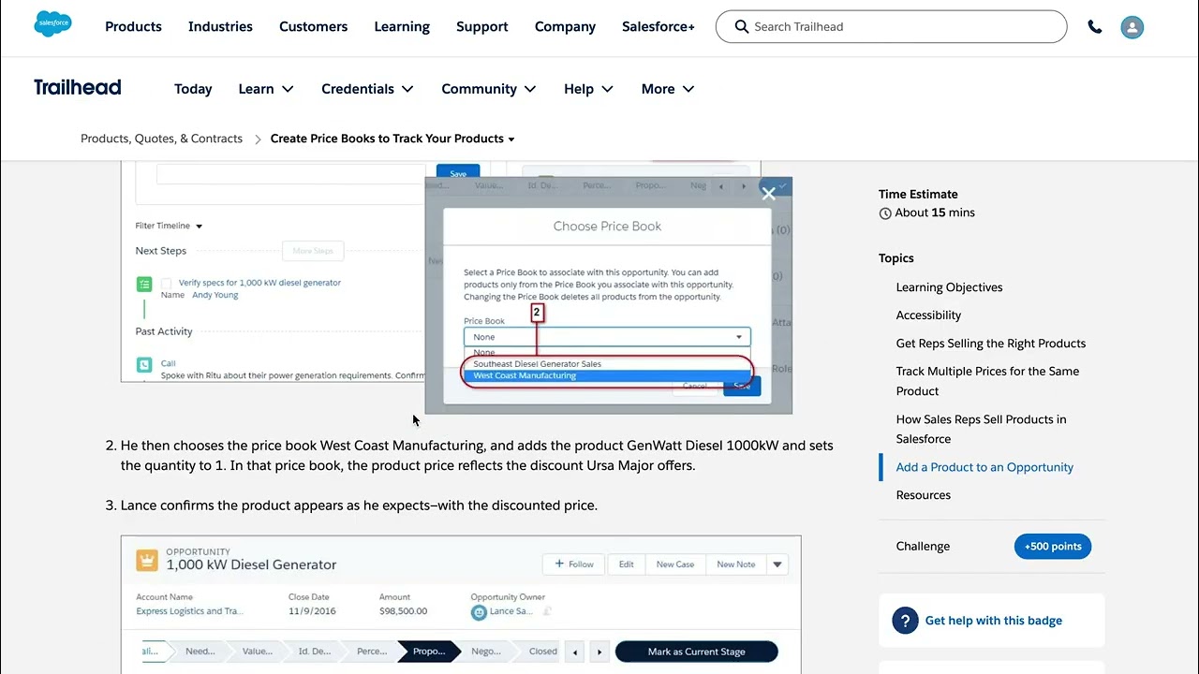Open Get help with this badge

[993, 621]
